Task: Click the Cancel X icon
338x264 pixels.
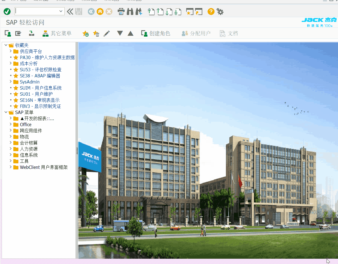Action: (x=109, y=11)
